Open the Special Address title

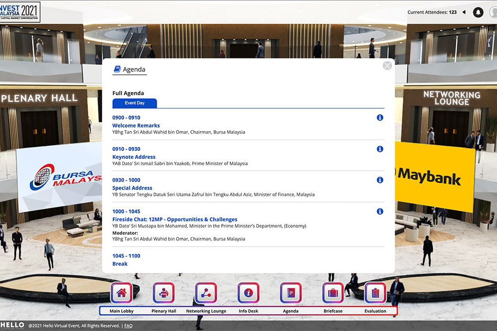132,188
